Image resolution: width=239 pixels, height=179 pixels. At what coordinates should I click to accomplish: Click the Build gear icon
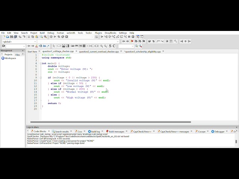[x=51, y=37]
